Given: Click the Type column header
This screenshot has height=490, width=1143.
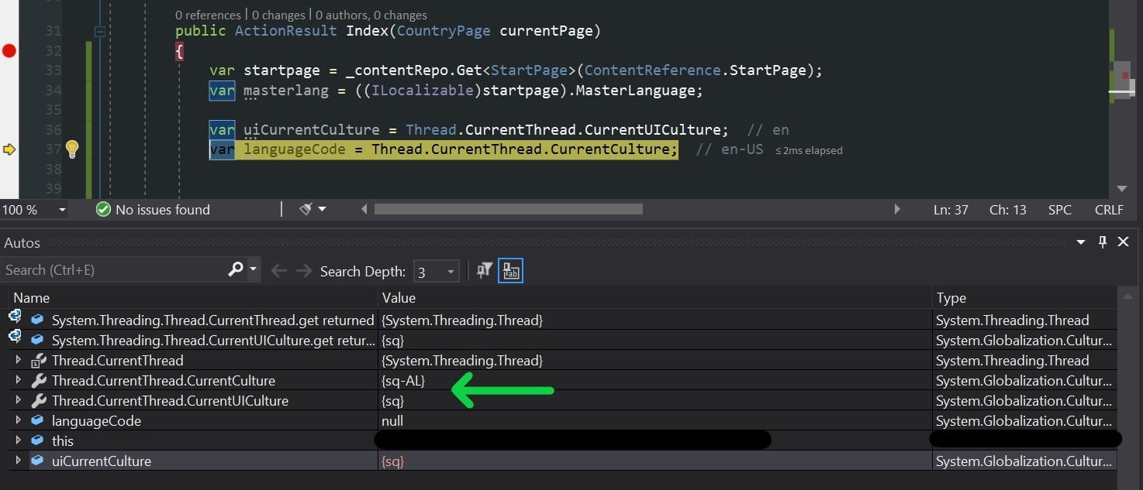Looking at the screenshot, I should click(x=951, y=297).
